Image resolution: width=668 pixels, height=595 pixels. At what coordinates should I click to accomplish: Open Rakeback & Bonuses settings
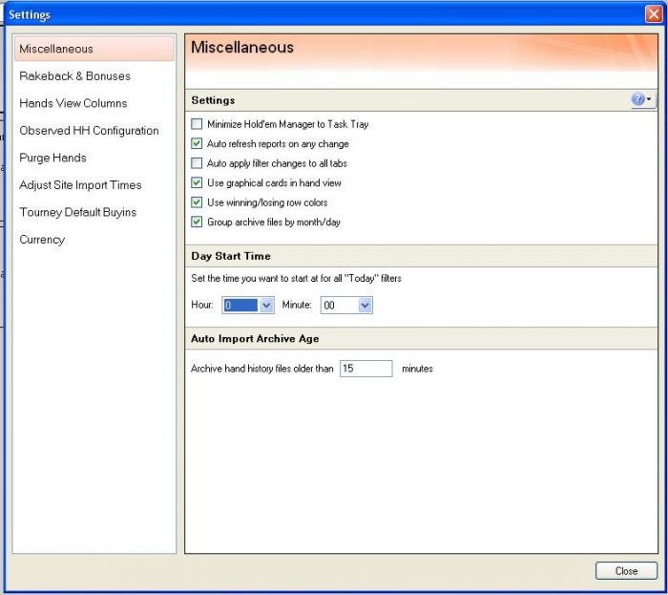click(75, 75)
